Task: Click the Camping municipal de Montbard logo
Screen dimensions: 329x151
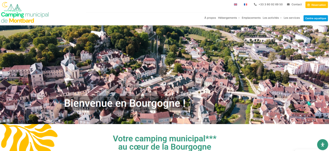Action: [25, 13]
